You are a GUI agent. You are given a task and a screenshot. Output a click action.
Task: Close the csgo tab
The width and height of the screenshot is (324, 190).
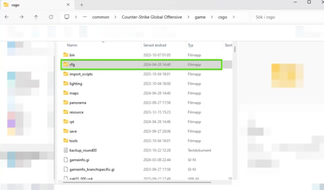(x=68, y=4)
